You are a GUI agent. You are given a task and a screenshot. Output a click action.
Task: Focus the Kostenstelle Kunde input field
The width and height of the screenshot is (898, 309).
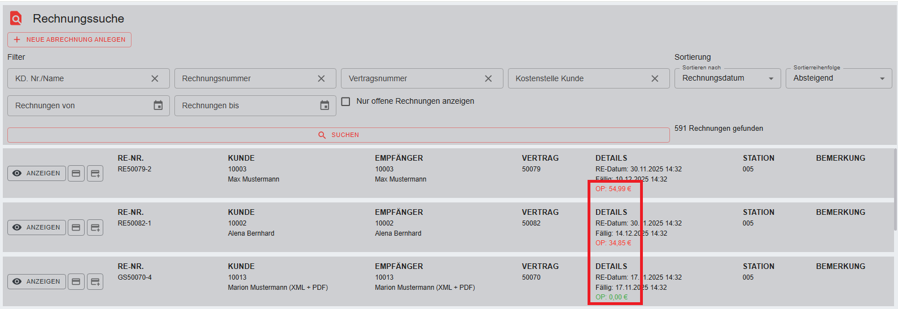click(x=576, y=78)
